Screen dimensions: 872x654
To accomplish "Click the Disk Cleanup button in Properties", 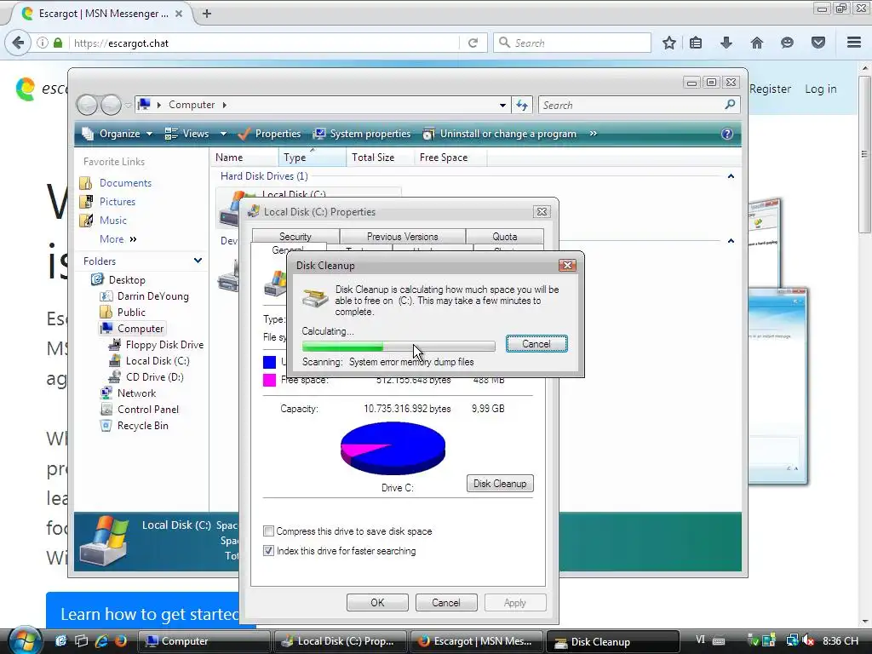I will pos(500,484).
